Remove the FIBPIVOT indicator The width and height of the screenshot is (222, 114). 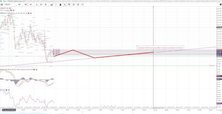point(31,13)
